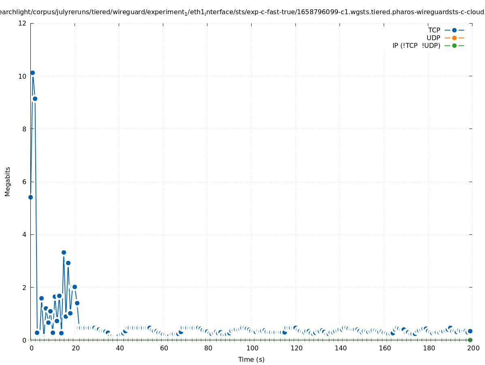
Task: Click the 160 tick label on the time axis
Action: pos(385,348)
